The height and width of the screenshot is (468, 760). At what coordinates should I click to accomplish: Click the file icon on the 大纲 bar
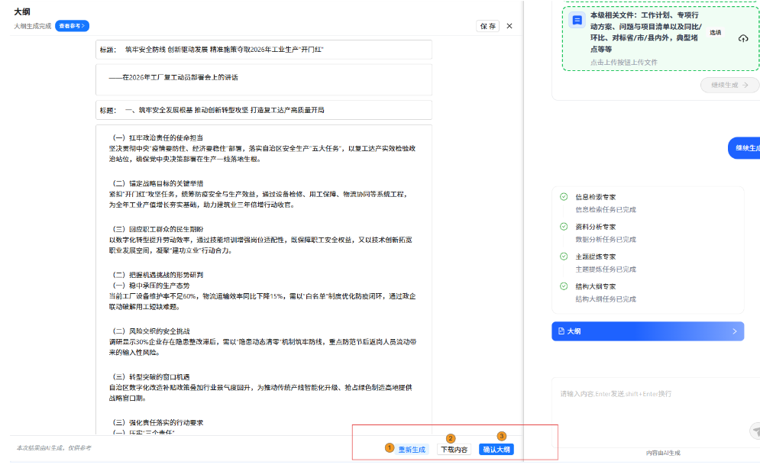[561, 331]
